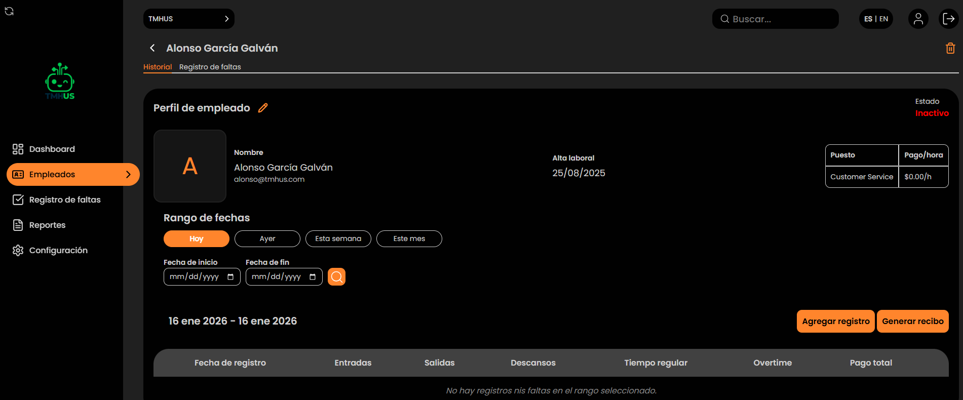Click the Generar recibo button

point(912,321)
